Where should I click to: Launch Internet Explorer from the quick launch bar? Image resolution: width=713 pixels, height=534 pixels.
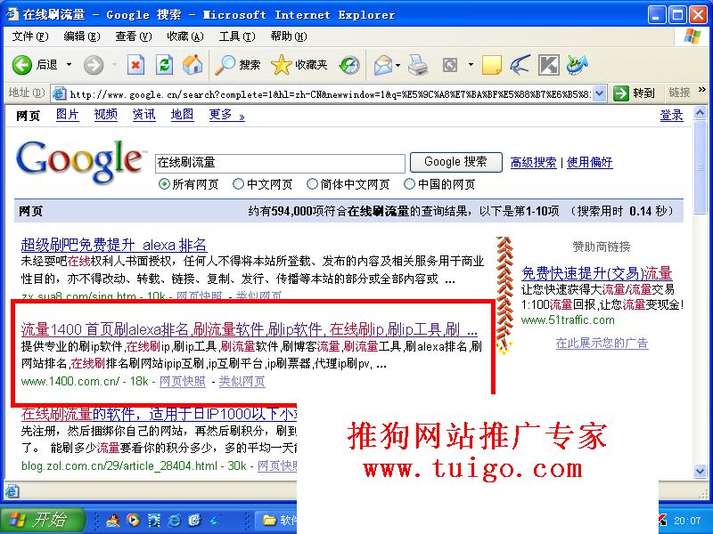pyautogui.click(x=174, y=521)
